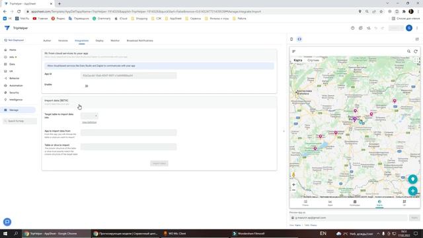
Task: Collapse the preview panel divider arrow
Action: pyautogui.click(x=284, y=132)
